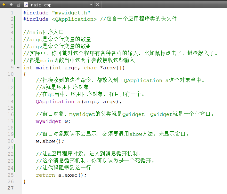Click <QApplication> in the include line
This screenshot has width=227, height=194.
coord(74,19)
